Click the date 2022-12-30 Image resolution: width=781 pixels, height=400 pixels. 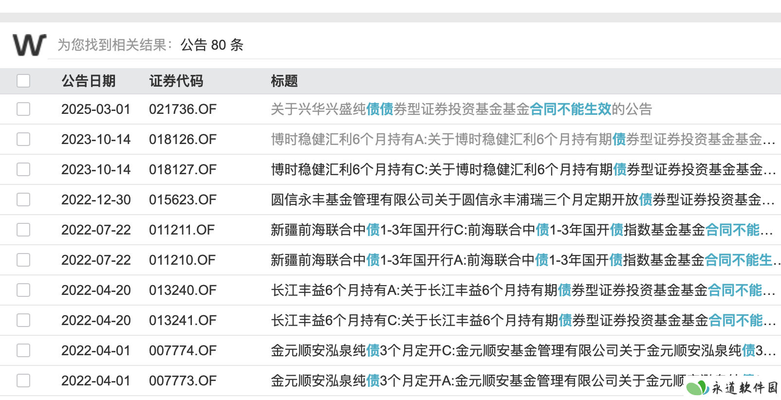tap(96, 200)
